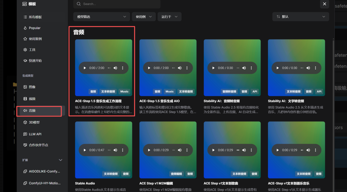The image size is (347, 192).
Task: Collapse the 扩展 section in sidebar
Action: tap(60, 160)
